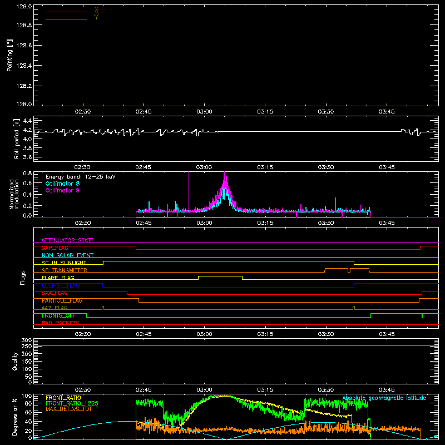
Task: Click the GAP_FLAG label
Action: tap(55, 248)
